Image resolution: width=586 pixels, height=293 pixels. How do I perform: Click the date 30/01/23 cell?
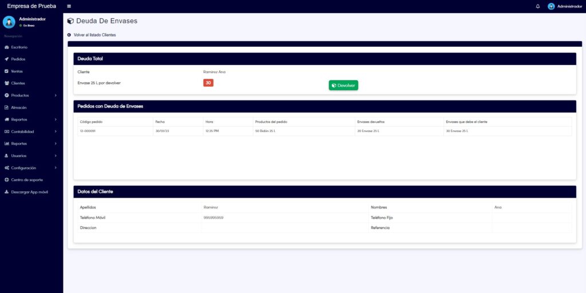[178, 131]
